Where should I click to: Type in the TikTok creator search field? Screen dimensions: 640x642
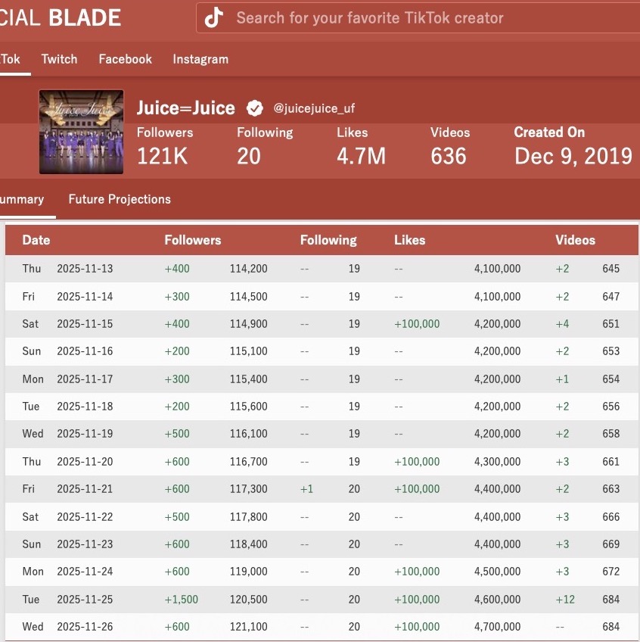tap(424, 18)
